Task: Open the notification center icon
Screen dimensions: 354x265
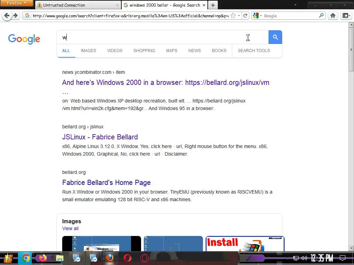Action: (x=343, y=258)
